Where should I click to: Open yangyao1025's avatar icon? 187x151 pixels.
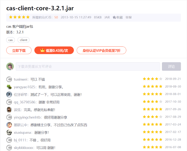(9, 87)
